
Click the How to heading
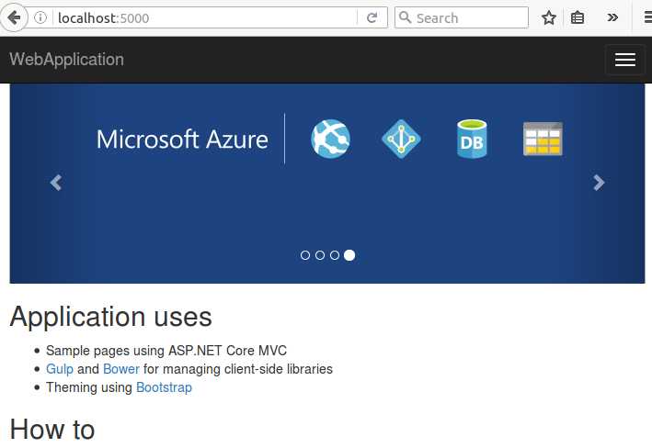click(x=52, y=430)
